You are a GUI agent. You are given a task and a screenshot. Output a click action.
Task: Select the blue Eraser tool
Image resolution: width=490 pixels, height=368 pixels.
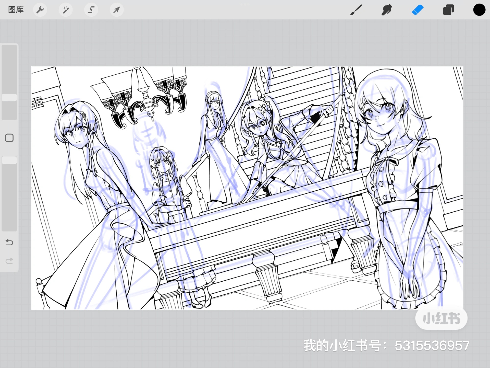(x=418, y=10)
